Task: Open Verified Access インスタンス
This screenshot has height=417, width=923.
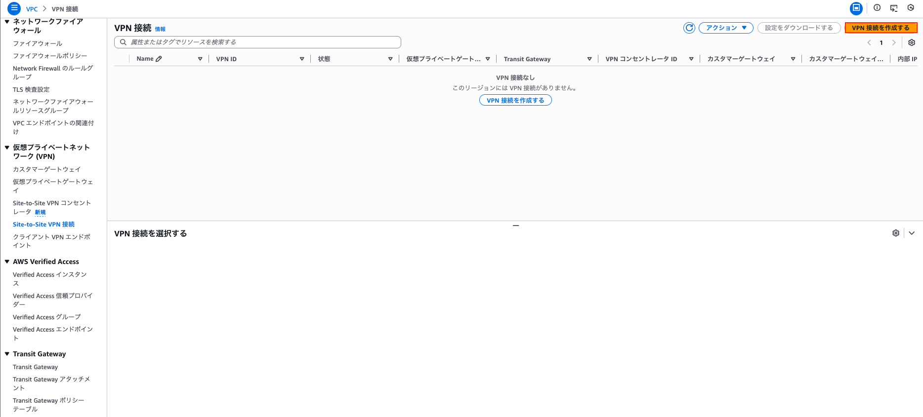Action: [x=50, y=279]
